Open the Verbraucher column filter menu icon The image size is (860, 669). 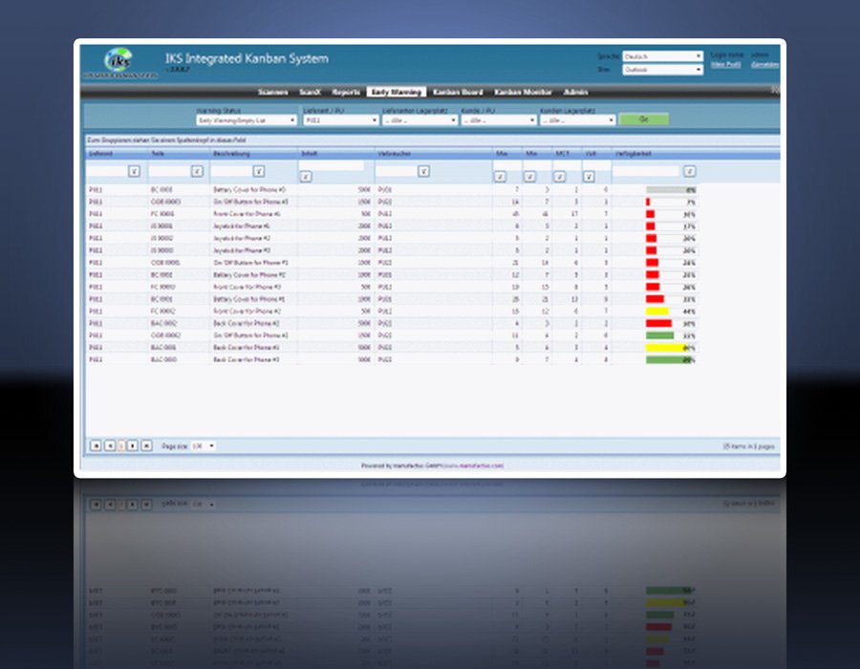[x=423, y=172]
